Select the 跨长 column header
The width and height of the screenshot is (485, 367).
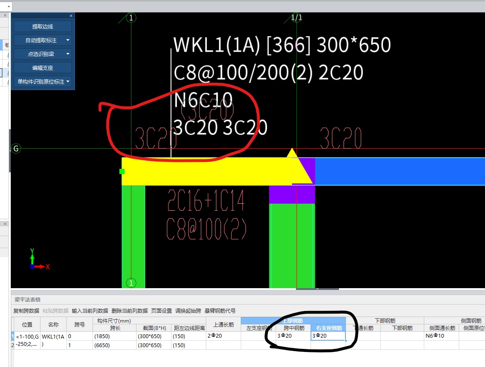pos(115,328)
